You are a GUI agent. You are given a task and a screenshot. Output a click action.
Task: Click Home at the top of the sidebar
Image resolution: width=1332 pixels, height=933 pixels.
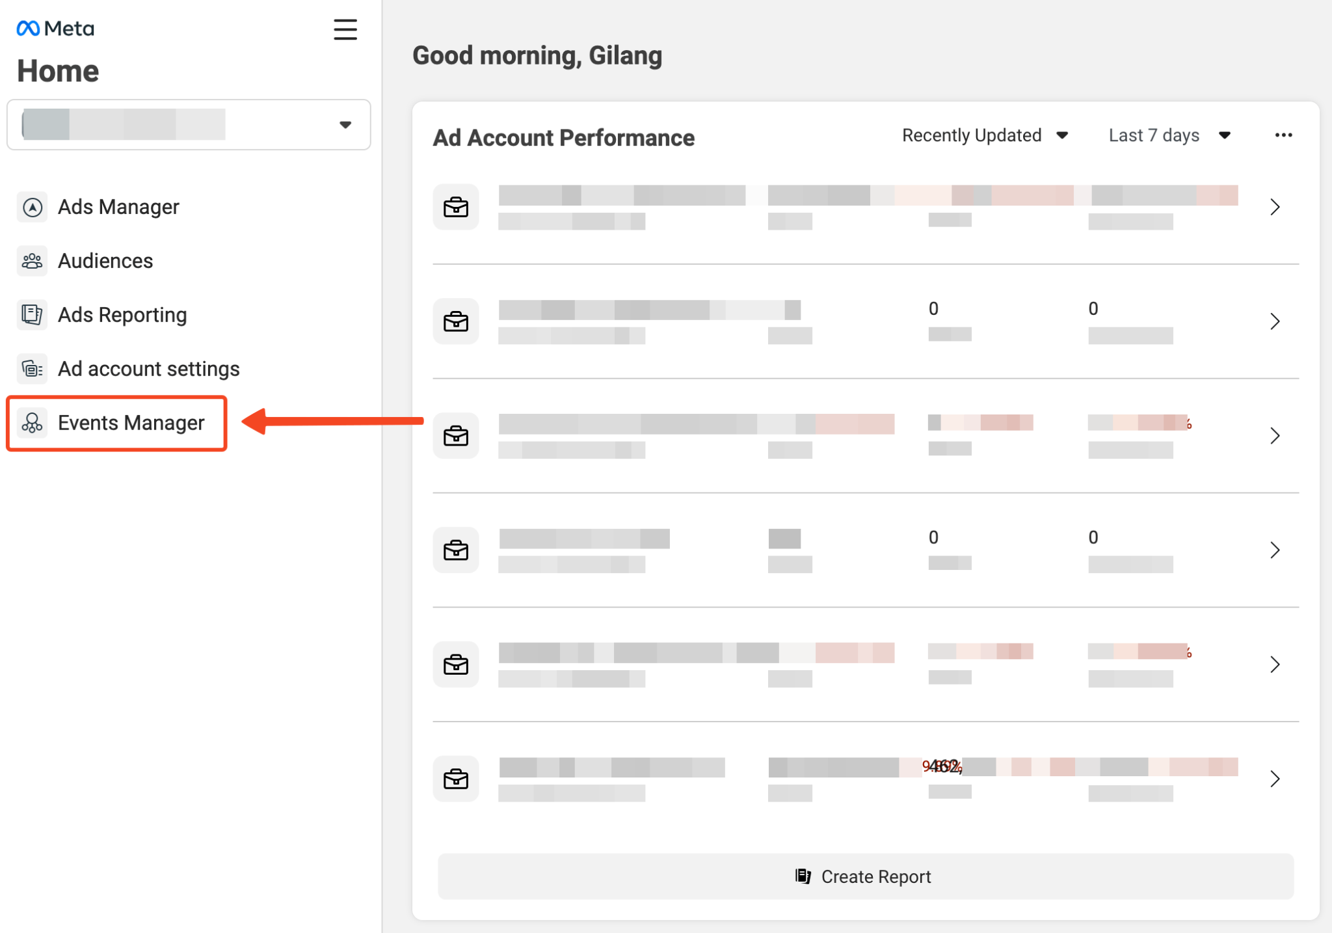coord(58,70)
